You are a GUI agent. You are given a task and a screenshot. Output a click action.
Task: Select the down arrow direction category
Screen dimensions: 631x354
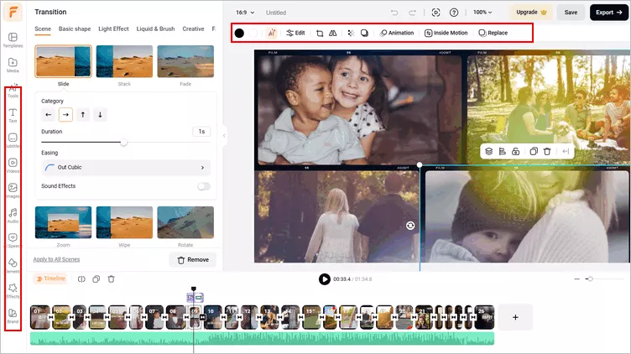pos(100,115)
